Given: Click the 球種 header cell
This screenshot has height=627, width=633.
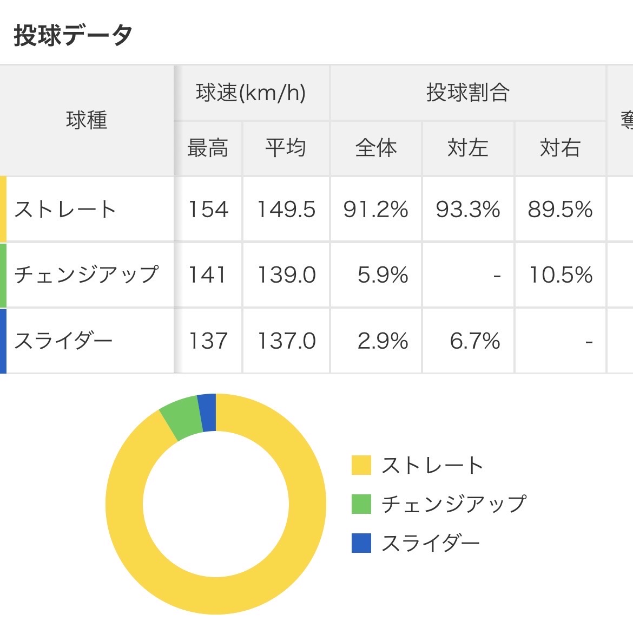Looking at the screenshot, I should pos(87,120).
